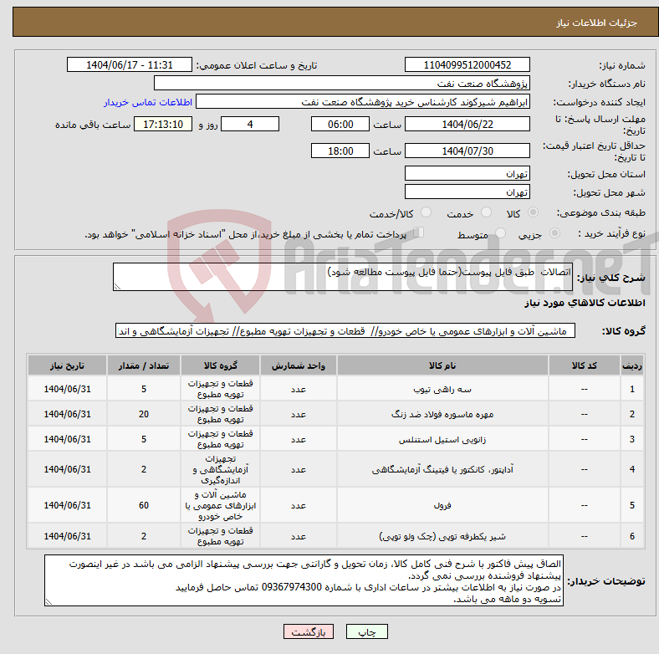
Task: Click the request creator name field
Action: [x=363, y=102]
